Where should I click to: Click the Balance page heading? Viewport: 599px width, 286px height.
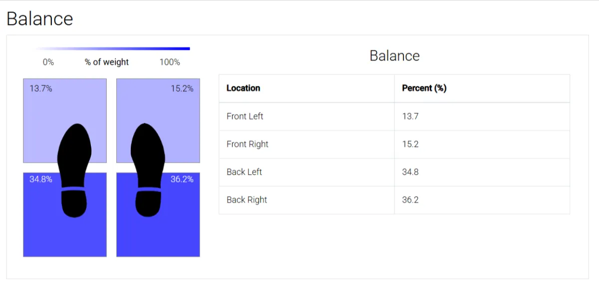click(40, 19)
